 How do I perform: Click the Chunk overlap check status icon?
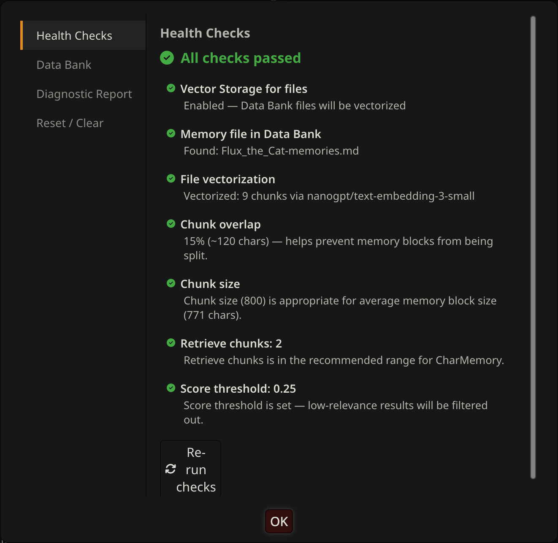171,224
